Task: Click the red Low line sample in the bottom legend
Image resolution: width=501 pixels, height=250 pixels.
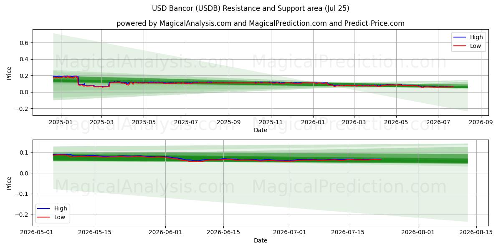Action: tap(44, 217)
